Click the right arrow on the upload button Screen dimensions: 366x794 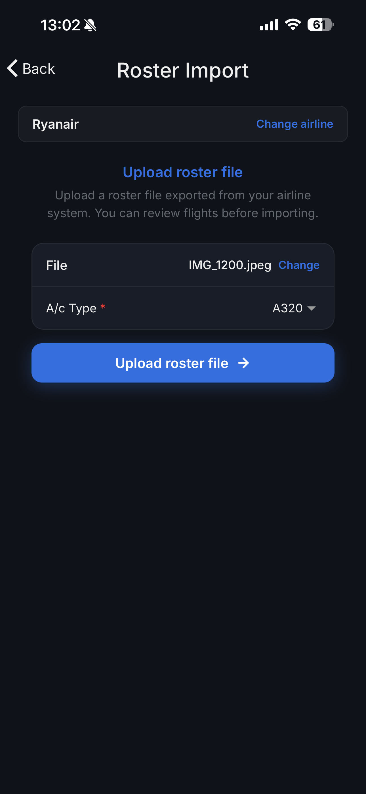pyautogui.click(x=244, y=363)
